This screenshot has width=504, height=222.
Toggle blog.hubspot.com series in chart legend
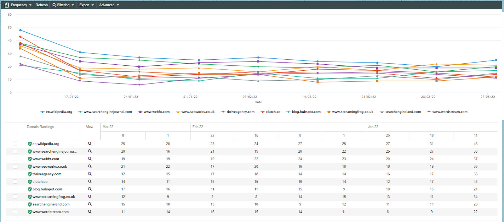[304, 112]
